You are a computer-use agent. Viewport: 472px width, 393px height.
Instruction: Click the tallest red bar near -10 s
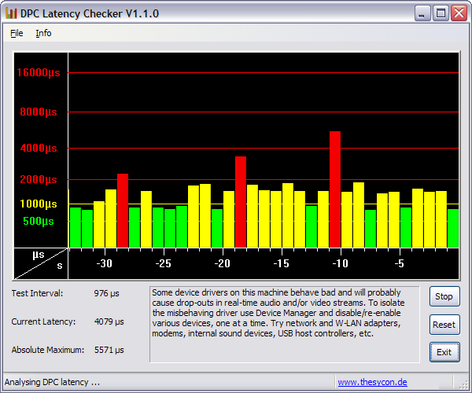pyautogui.click(x=335, y=189)
